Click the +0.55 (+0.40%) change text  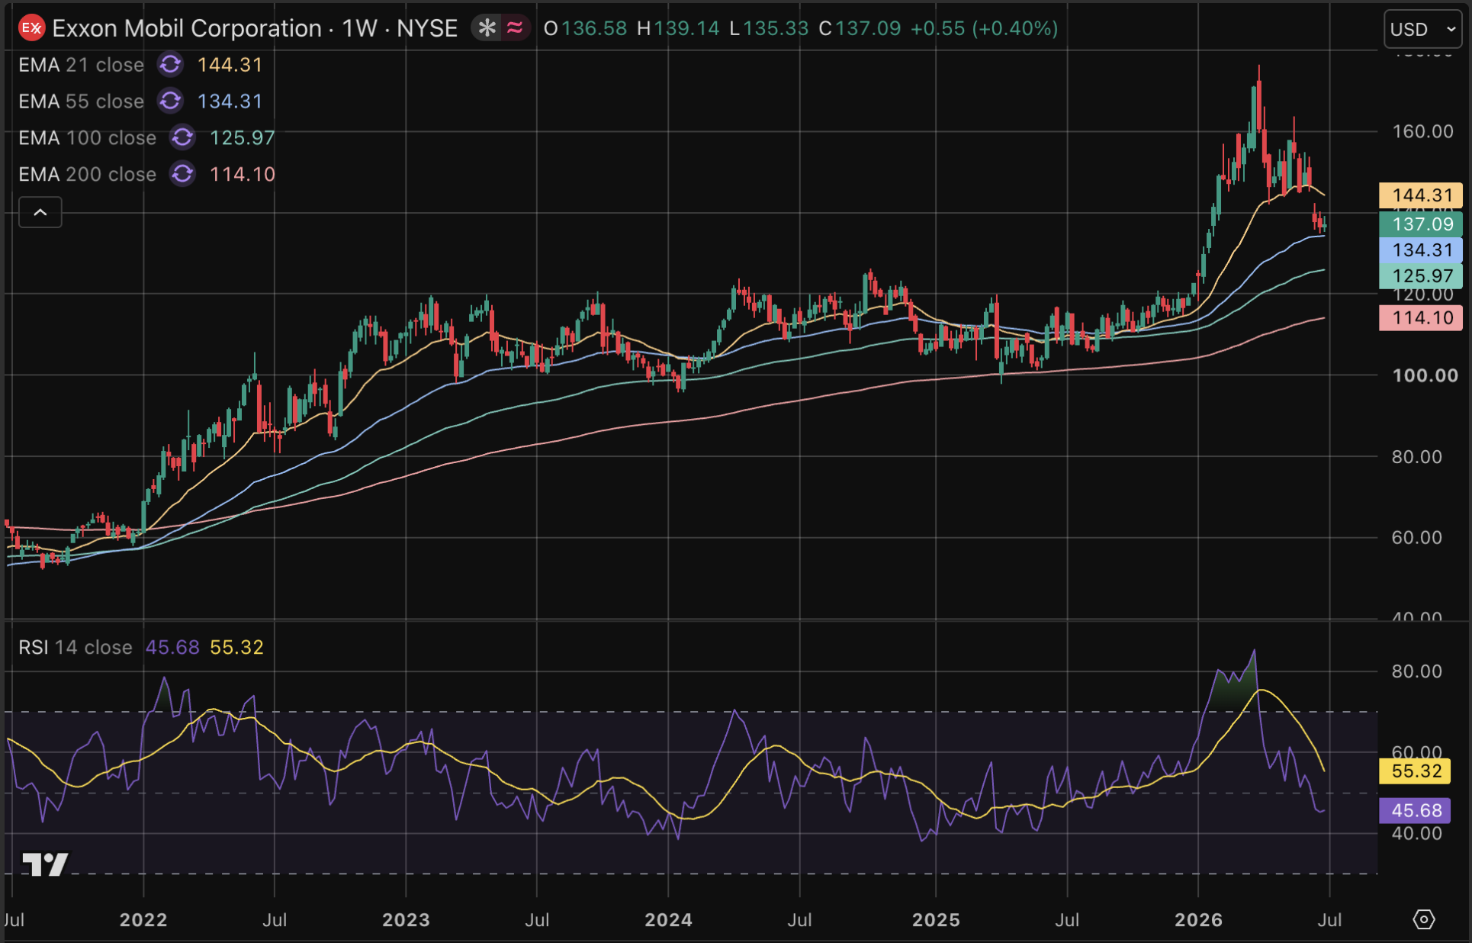click(x=984, y=28)
